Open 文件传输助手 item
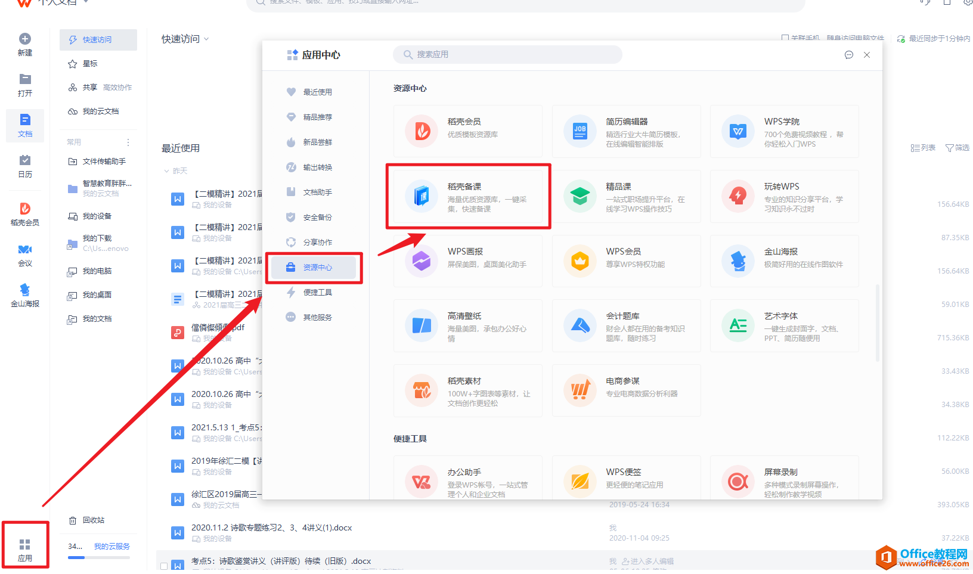973x574 pixels. [98, 162]
